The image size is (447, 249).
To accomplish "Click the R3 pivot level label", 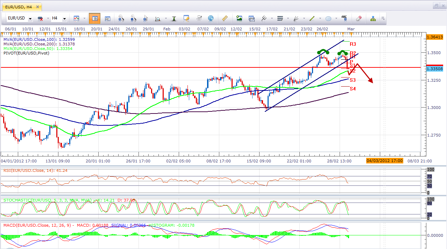I will coord(353,44).
